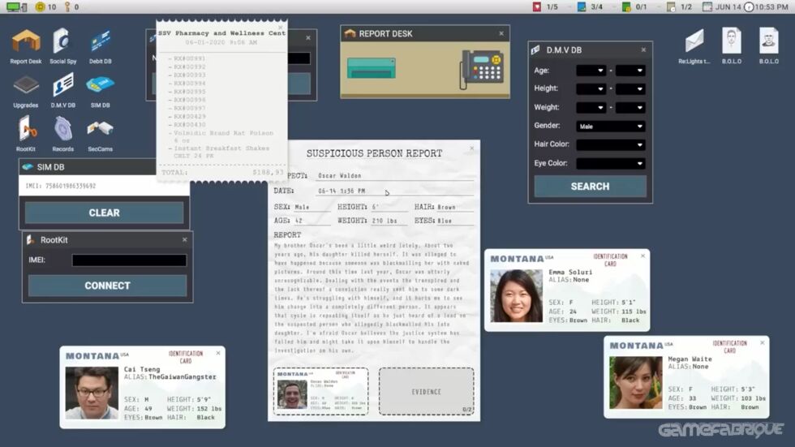Click the Cai Tseng ID card photo
This screenshot has height=447, width=795.
tap(92, 393)
